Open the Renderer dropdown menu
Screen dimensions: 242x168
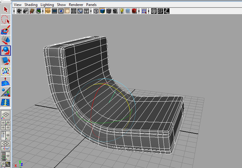click(75, 4)
